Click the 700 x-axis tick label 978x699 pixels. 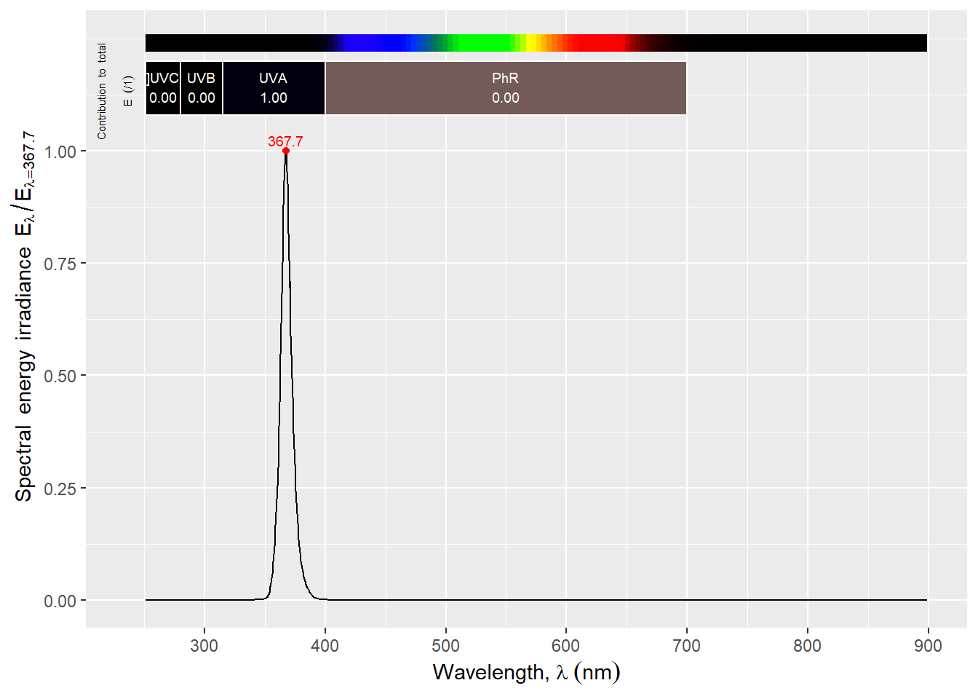click(x=686, y=646)
